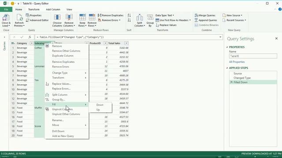Choose Down in the Fill submenu
The width and height of the screenshot is (282, 158).
tap(100, 105)
